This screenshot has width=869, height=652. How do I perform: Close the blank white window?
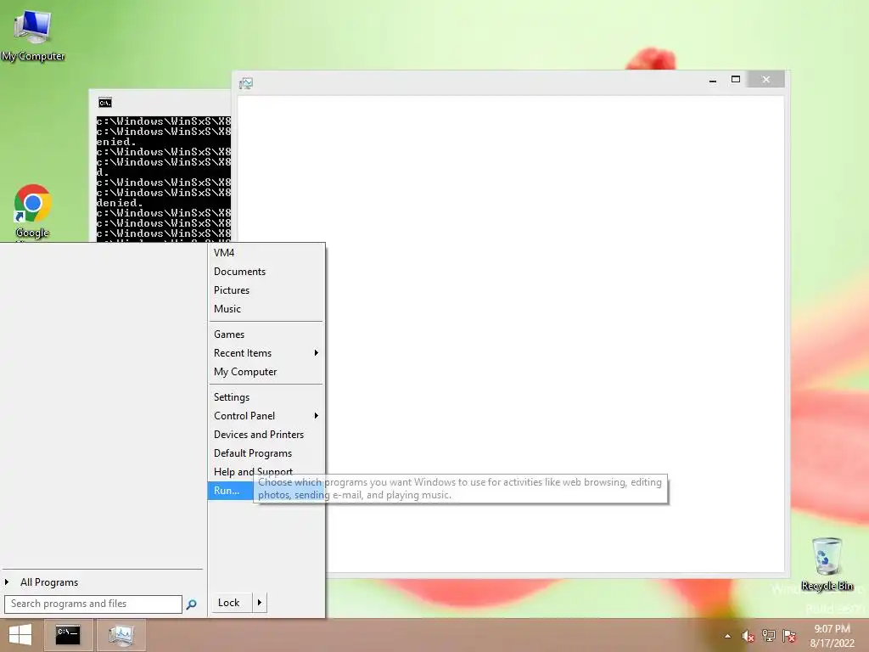point(766,80)
